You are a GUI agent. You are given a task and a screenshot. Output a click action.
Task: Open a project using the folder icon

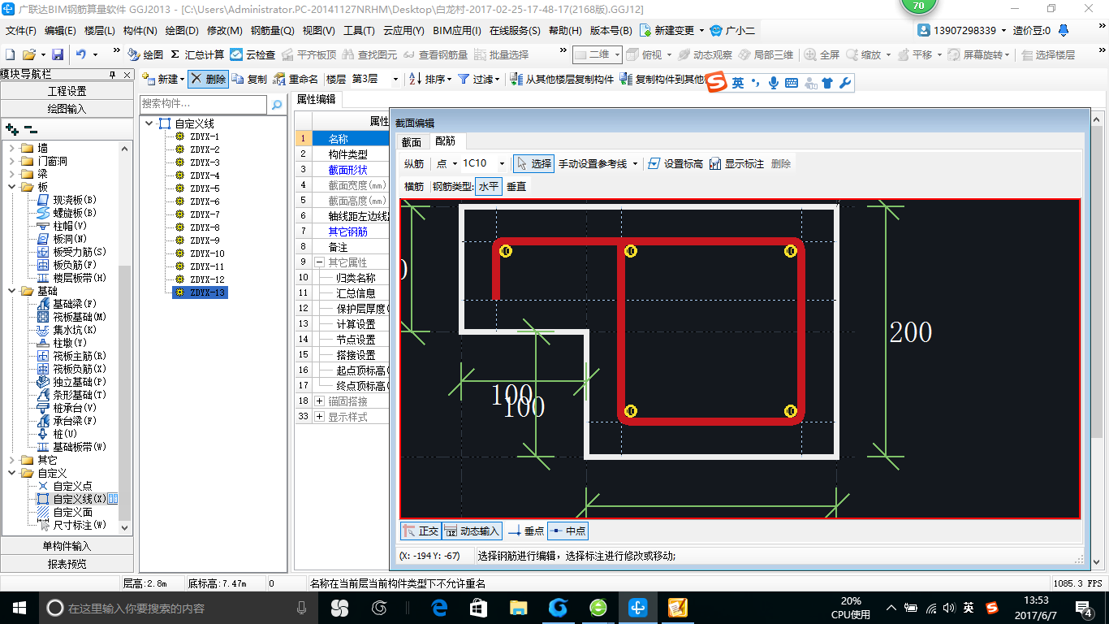click(28, 54)
